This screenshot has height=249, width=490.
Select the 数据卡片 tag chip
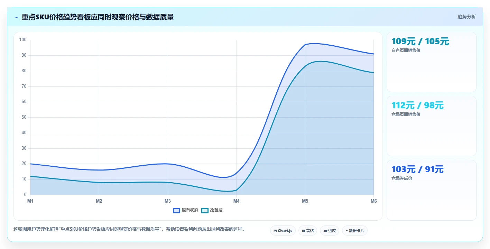pos(355,231)
